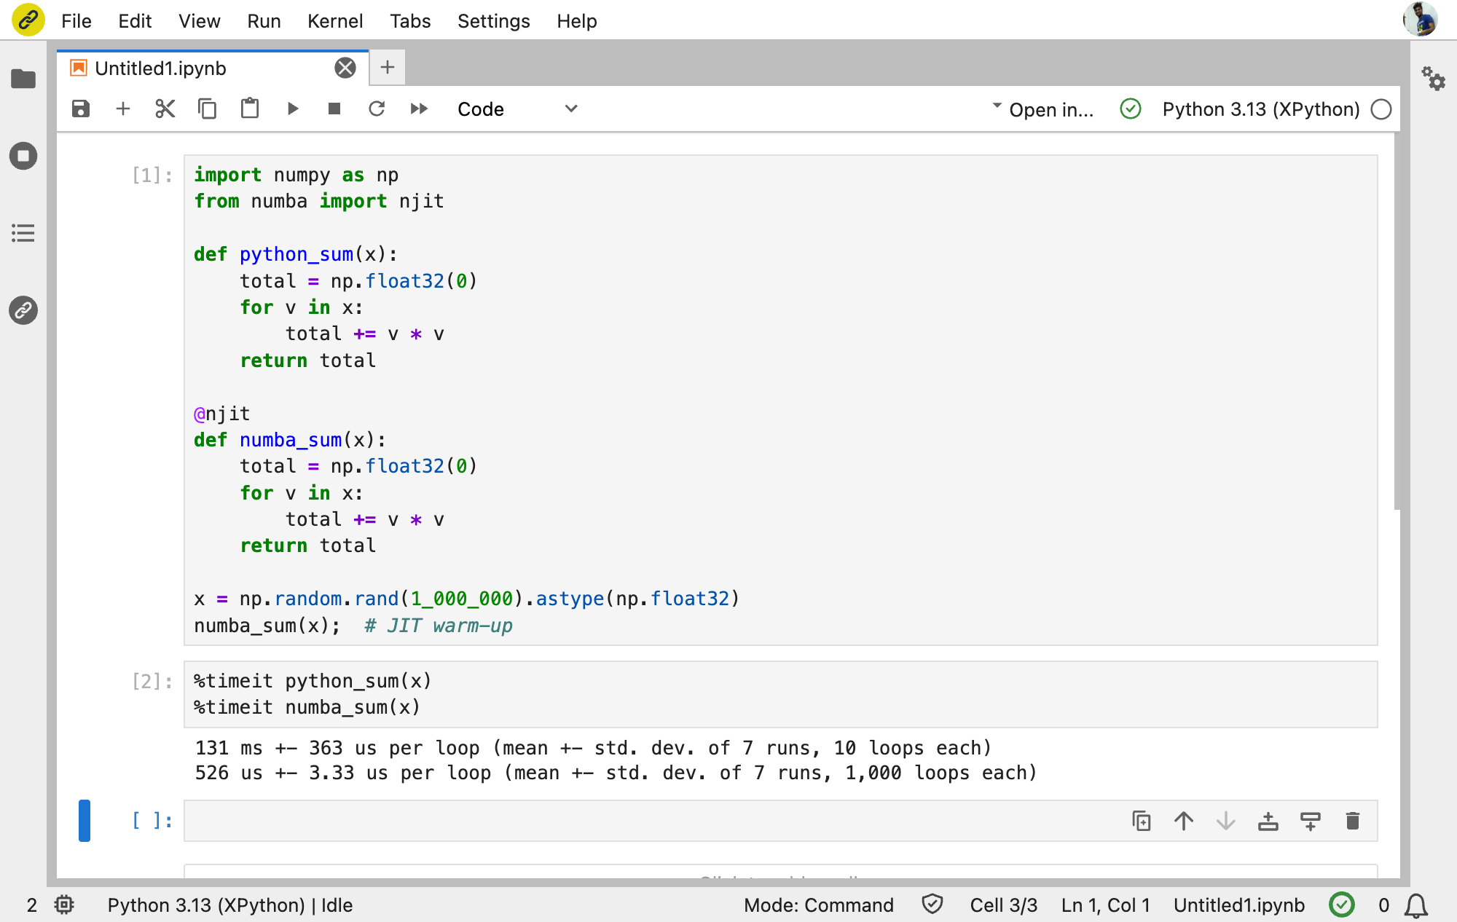Screen dimensions: 1457x922
Task: Interrupt the kernel with stop button
Action: click(x=334, y=109)
